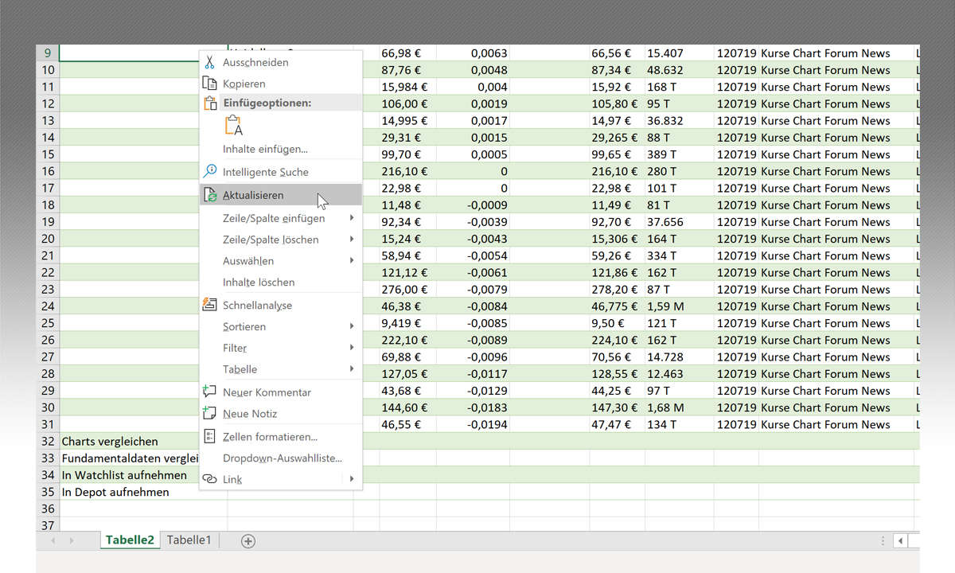Viewport: 955px width, 573px height.
Task: Expand Zeile/Spalte einfügen submenu
Action: 281,218
